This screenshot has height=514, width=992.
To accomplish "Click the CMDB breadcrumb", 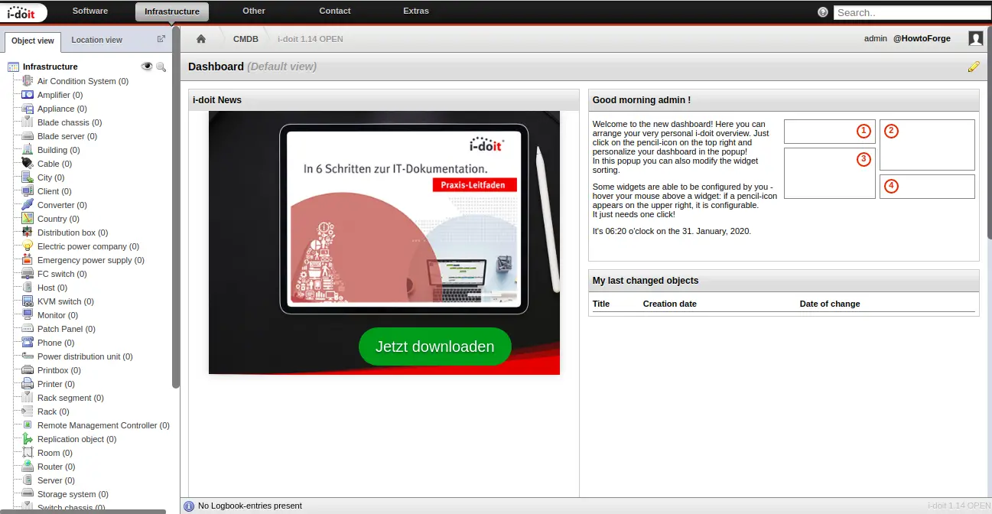I will point(246,39).
